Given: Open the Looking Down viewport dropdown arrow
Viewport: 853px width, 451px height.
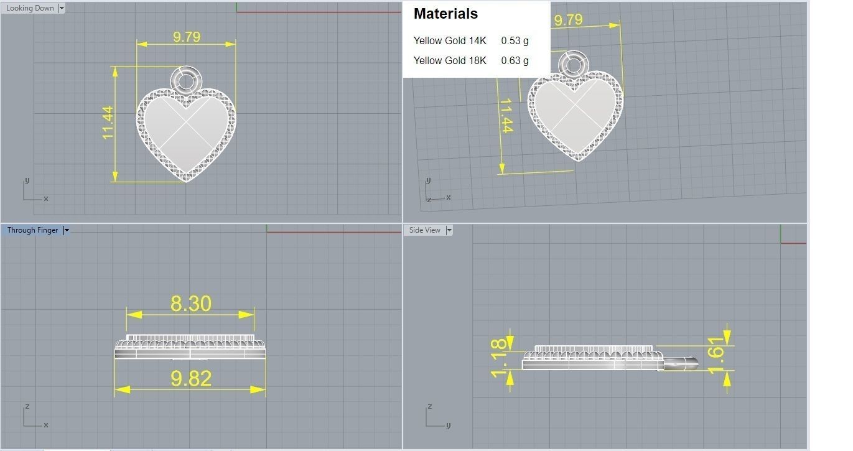Looking at the screenshot, I should (62, 8).
